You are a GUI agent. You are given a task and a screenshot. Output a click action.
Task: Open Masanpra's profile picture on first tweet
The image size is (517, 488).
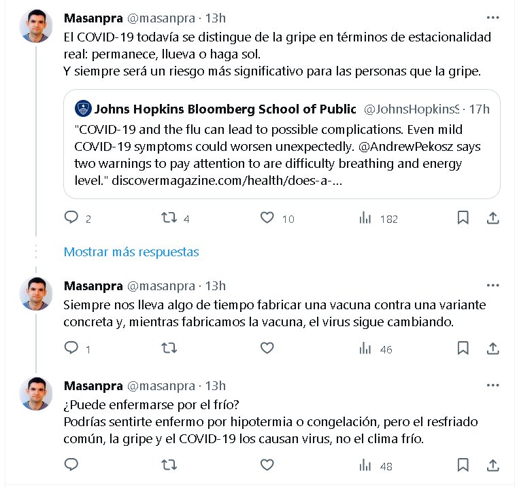point(37,27)
